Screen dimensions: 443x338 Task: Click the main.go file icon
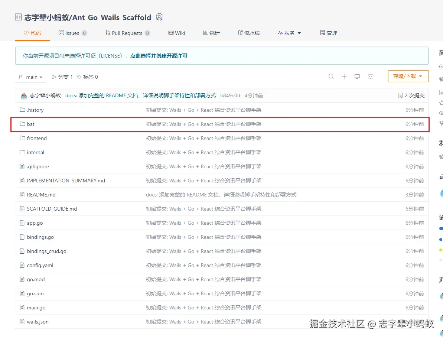pyautogui.click(x=22, y=308)
